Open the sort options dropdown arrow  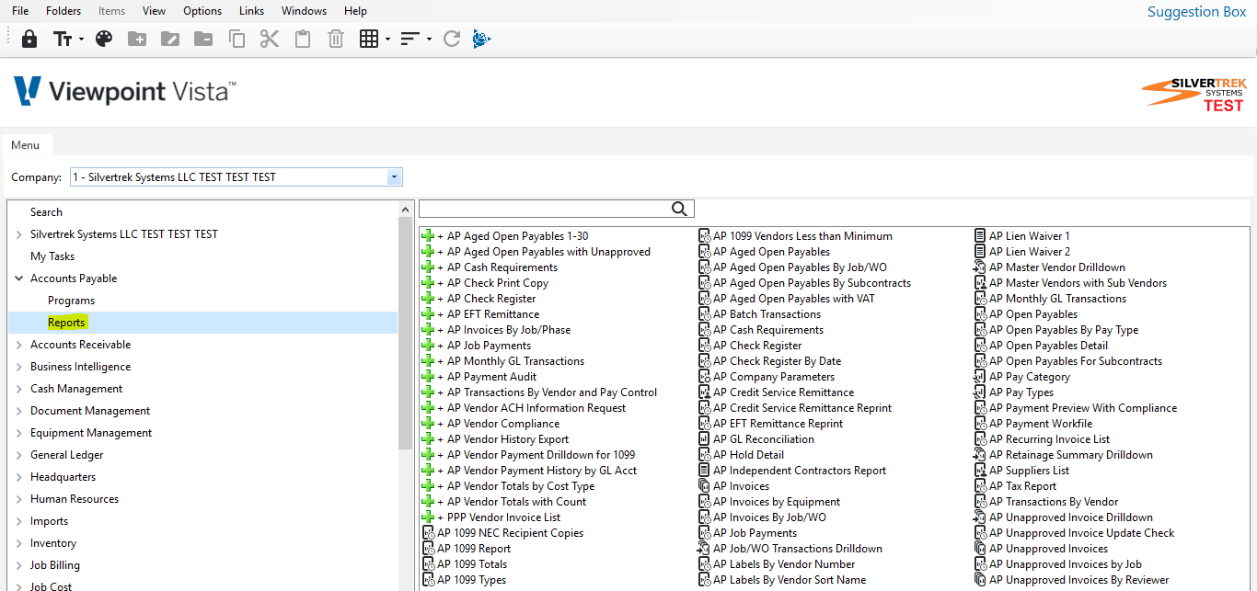pyautogui.click(x=429, y=40)
